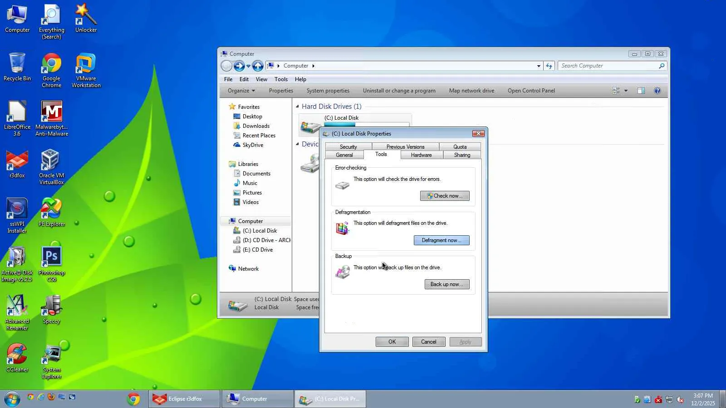
Task: Switch to the Security tab
Action: coord(348,147)
